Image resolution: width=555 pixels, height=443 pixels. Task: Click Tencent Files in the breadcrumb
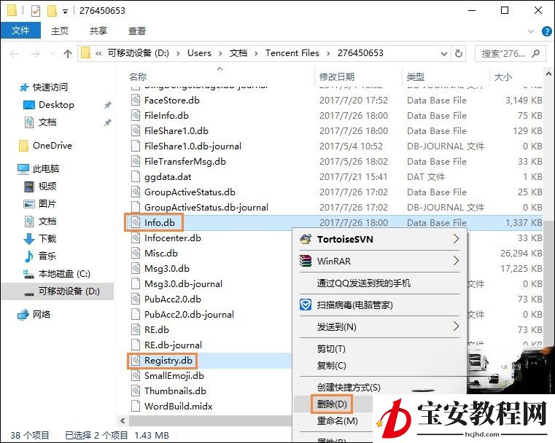pos(292,53)
